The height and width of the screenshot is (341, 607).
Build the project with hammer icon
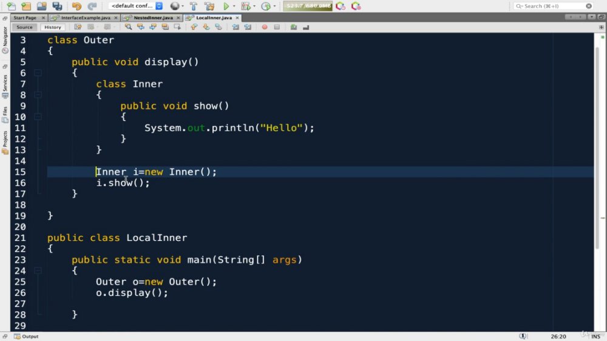[x=194, y=6]
